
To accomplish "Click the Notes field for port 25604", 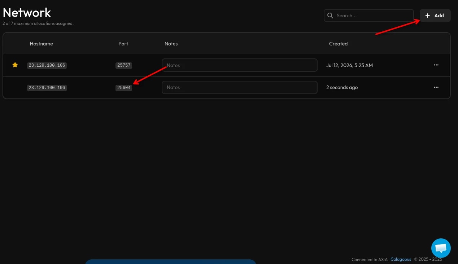I will pos(240,87).
